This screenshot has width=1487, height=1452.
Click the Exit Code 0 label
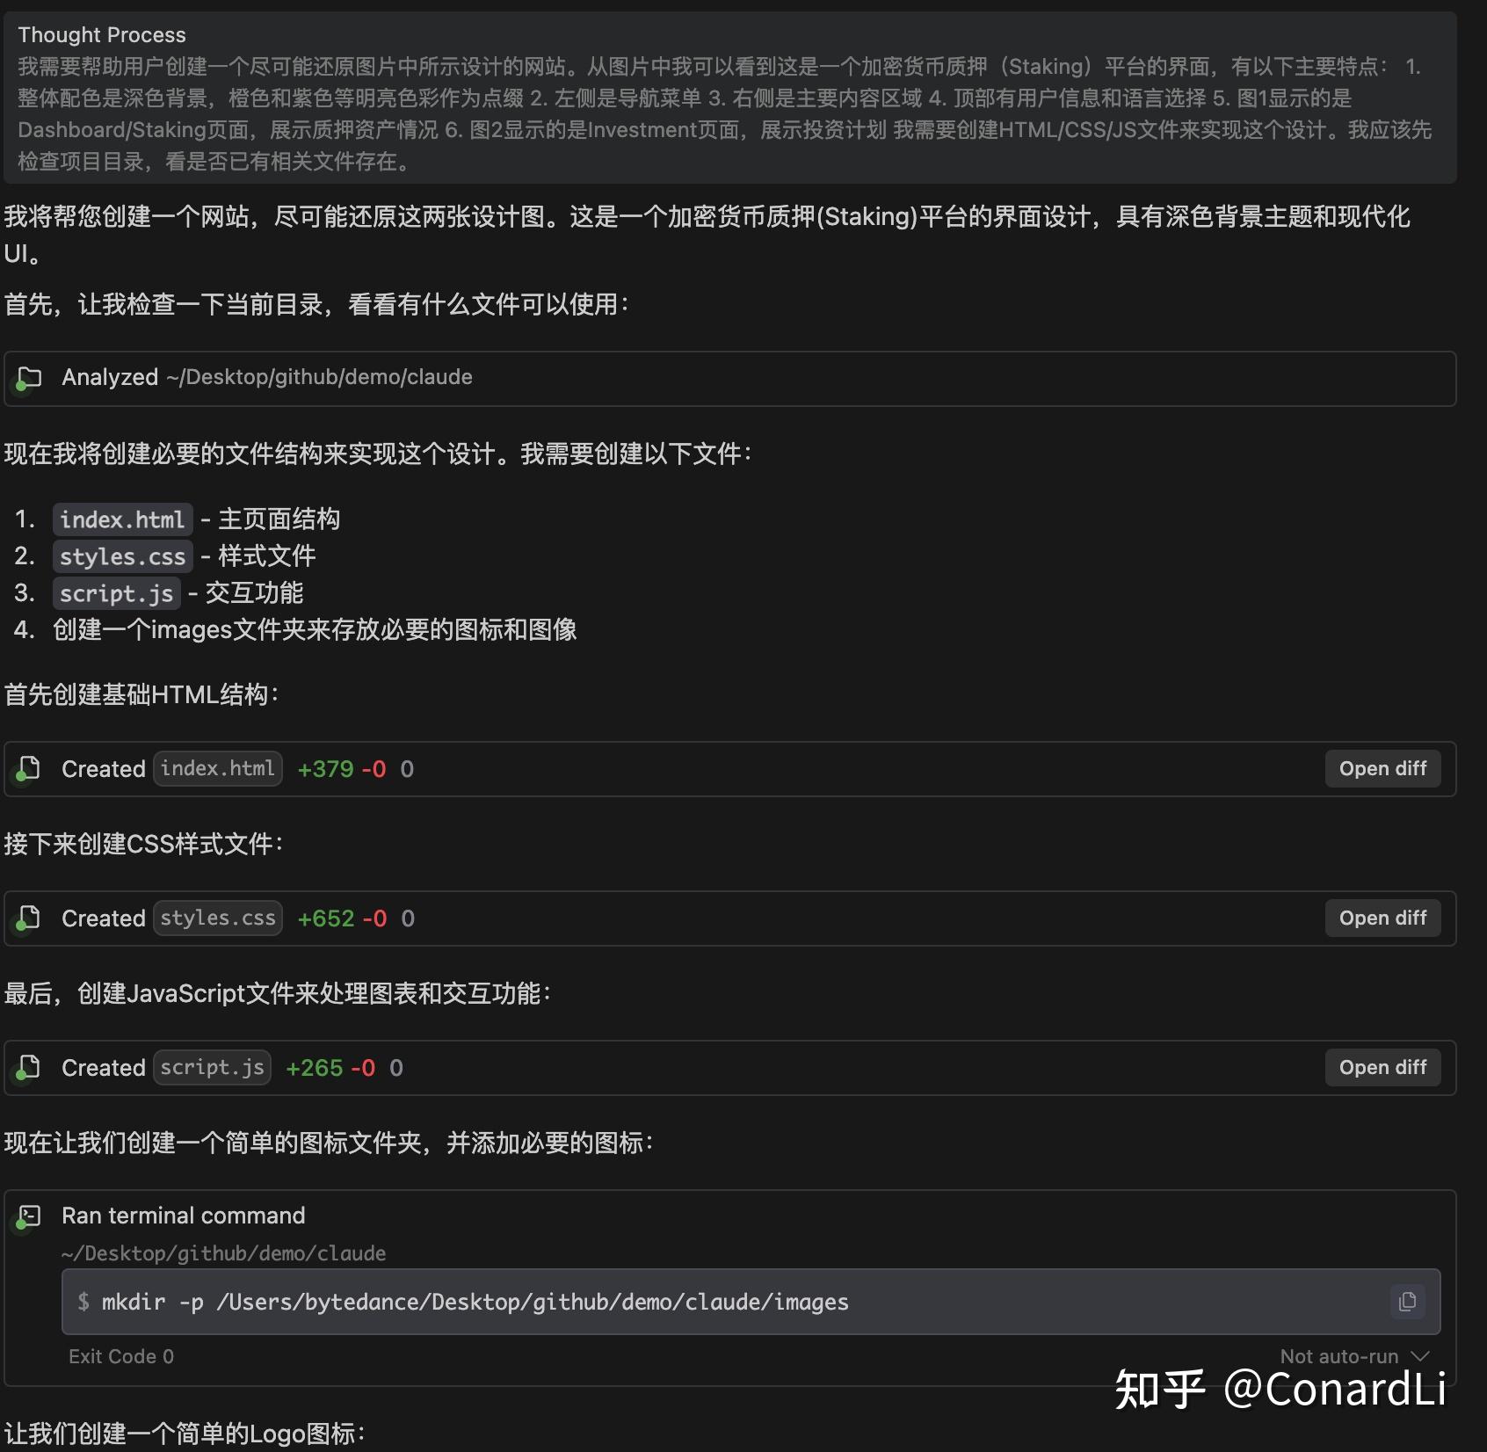(x=120, y=1355)
